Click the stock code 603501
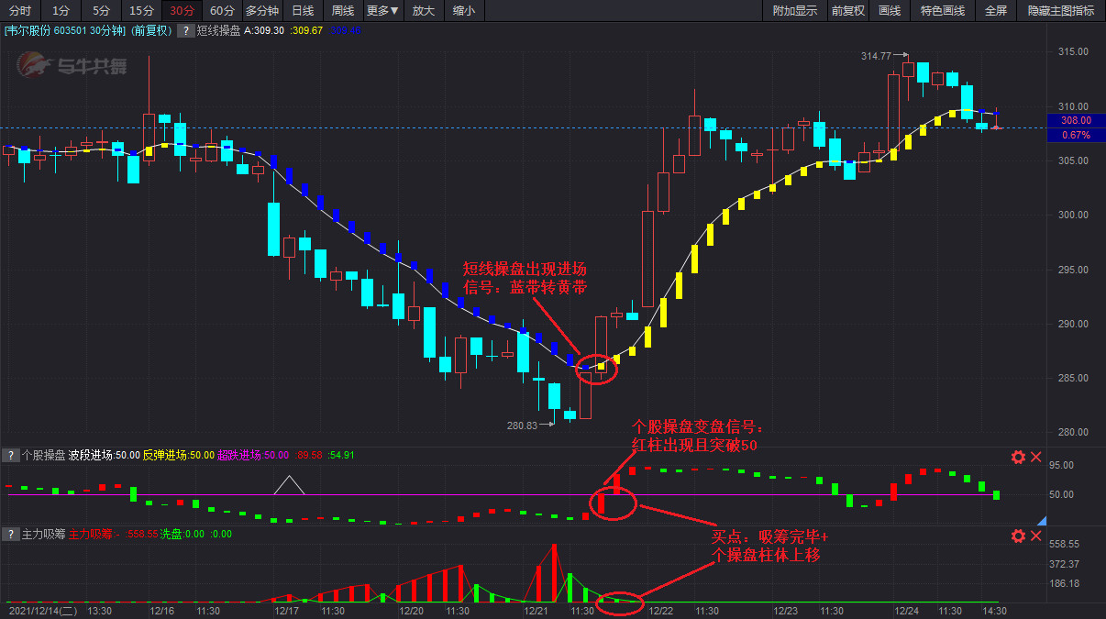This screenshot has width=1106, height=619. pyautogui.click(x=71, y=30)
